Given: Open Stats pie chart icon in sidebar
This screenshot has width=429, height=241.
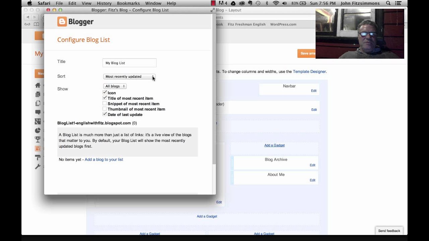Looking at the screenshot, I should pos(38,131).
